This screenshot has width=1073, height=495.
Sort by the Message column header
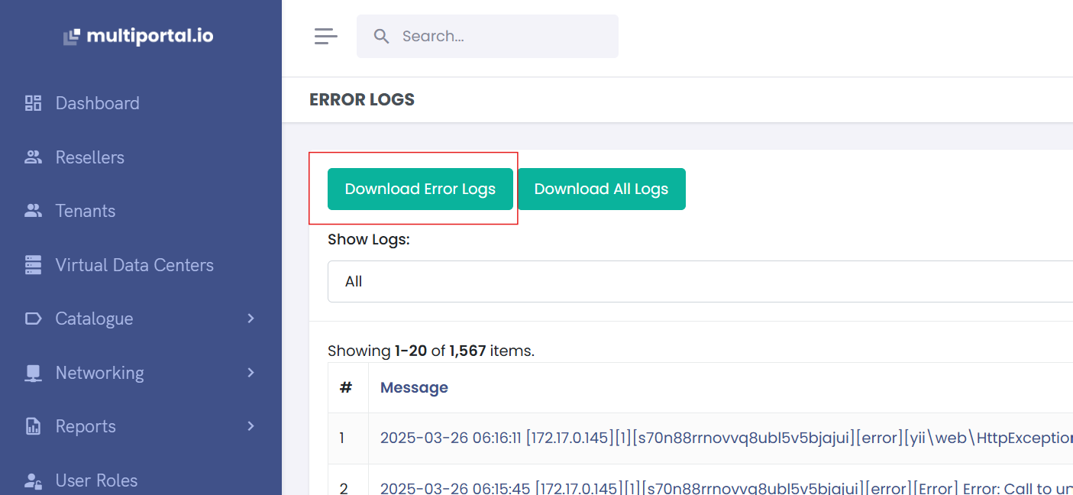tap(414, 387)
